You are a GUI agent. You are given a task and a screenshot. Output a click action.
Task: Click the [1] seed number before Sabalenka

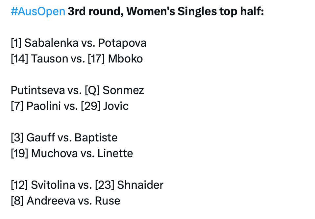[16, 43]
